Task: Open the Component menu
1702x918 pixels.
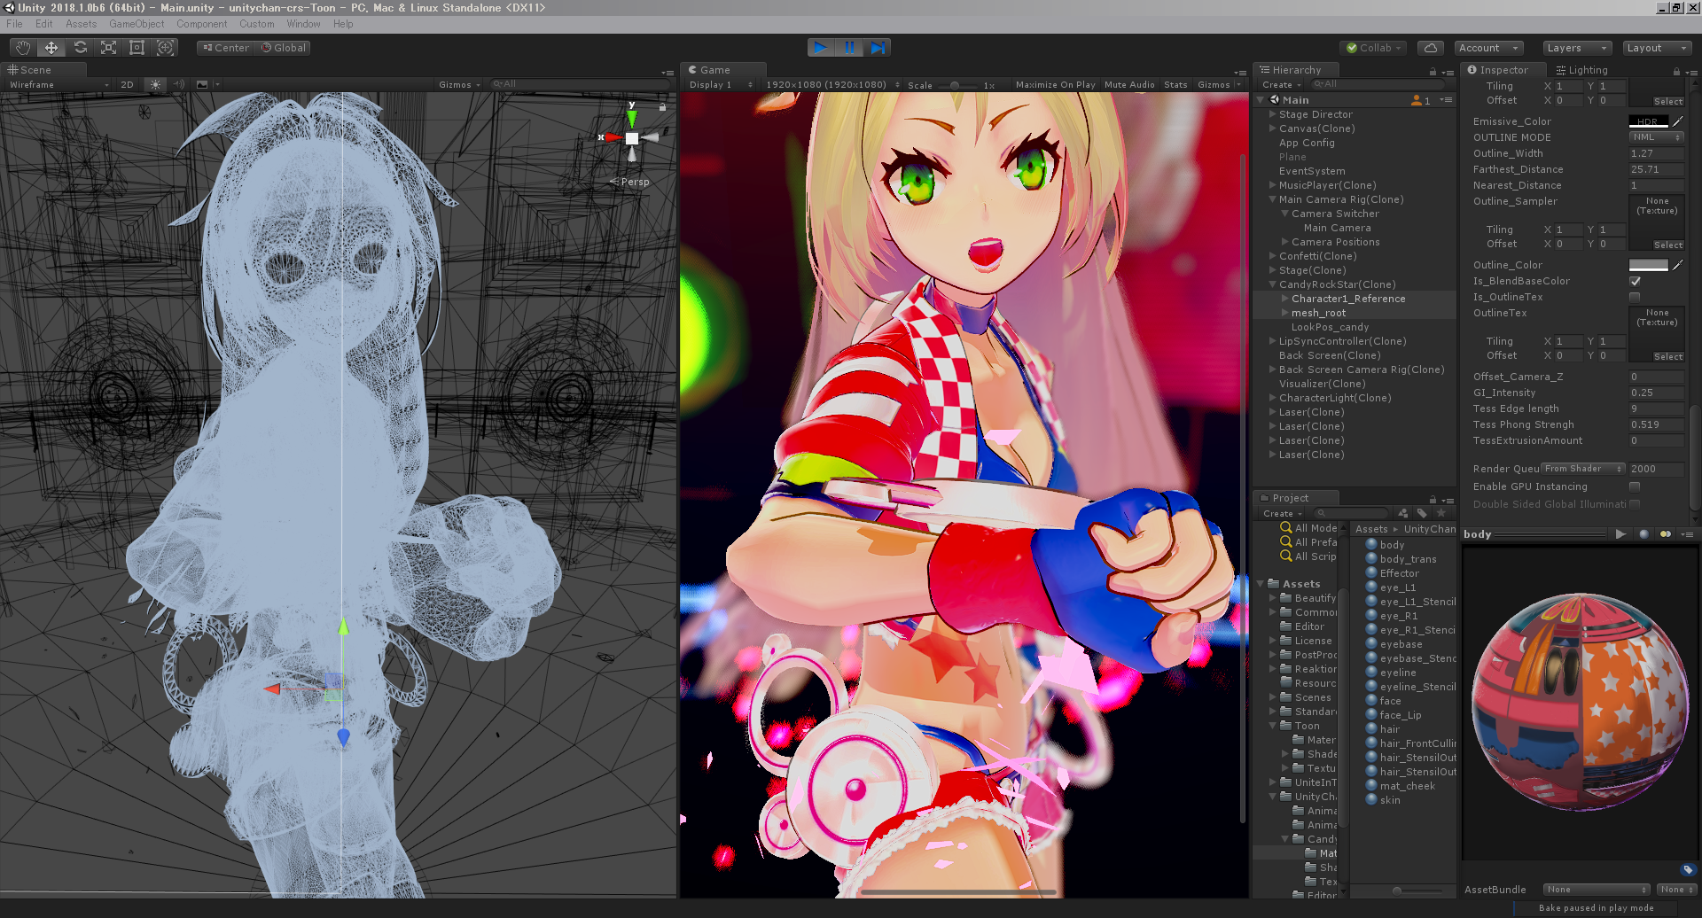Action: click(x=201, y=24)
